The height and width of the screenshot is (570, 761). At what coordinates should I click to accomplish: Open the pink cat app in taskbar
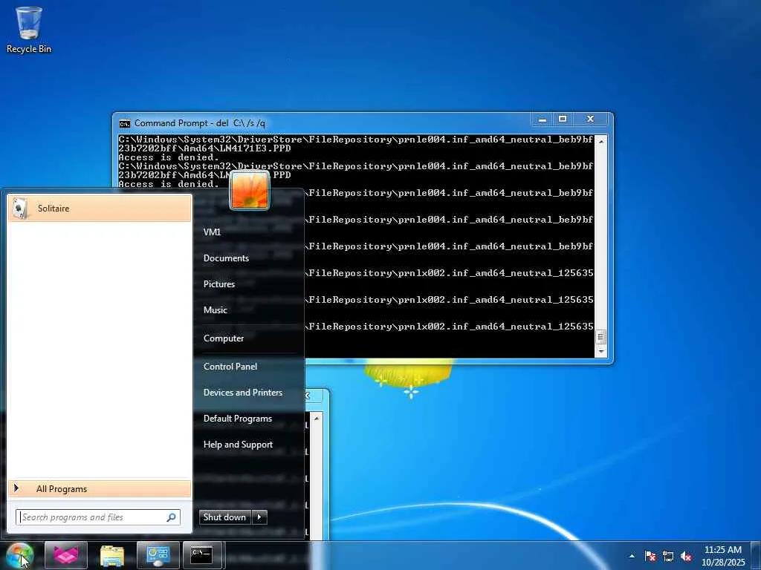pyautogui.click(x=66, y=555)
